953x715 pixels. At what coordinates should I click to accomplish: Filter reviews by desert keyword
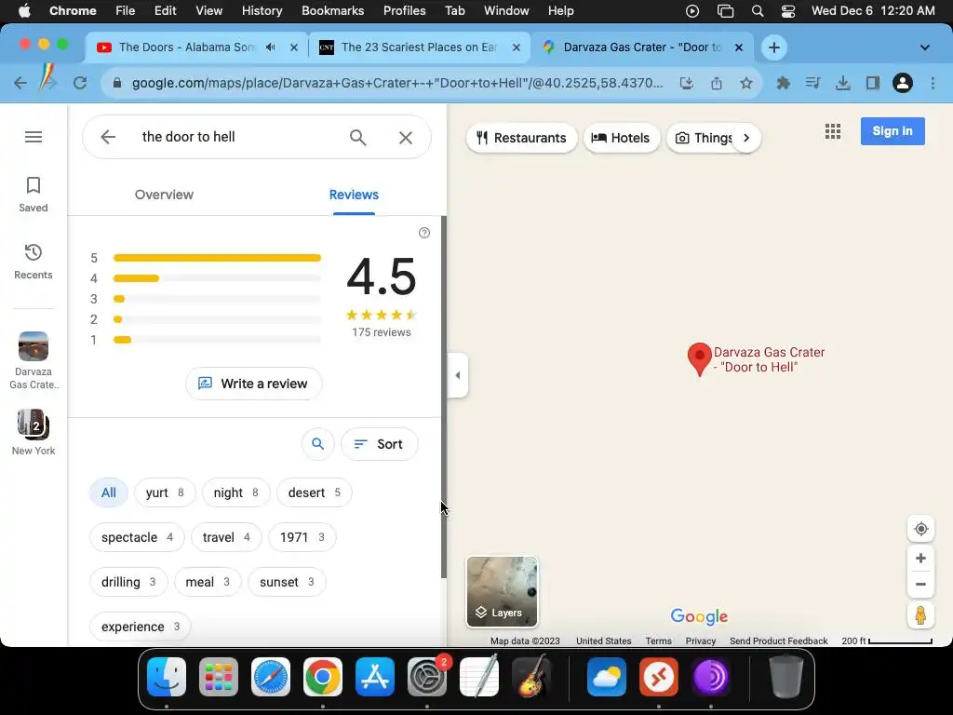[315, 492]
